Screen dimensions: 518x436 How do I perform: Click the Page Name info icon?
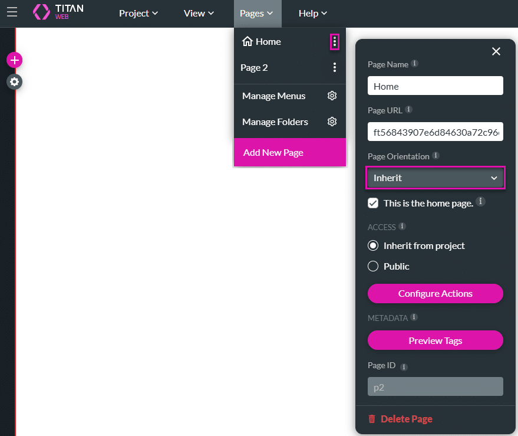415,64
